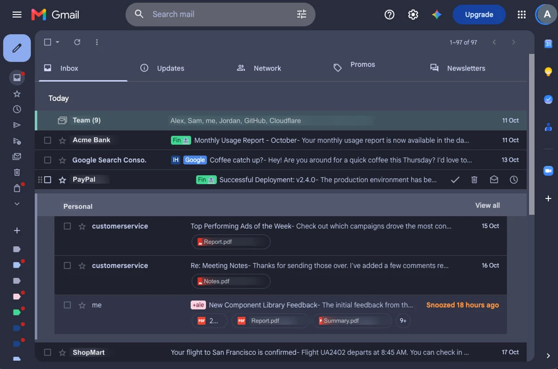Refresh the mail list
The width and height of the screenshot is (558, 369).
[x=77, y=42]
